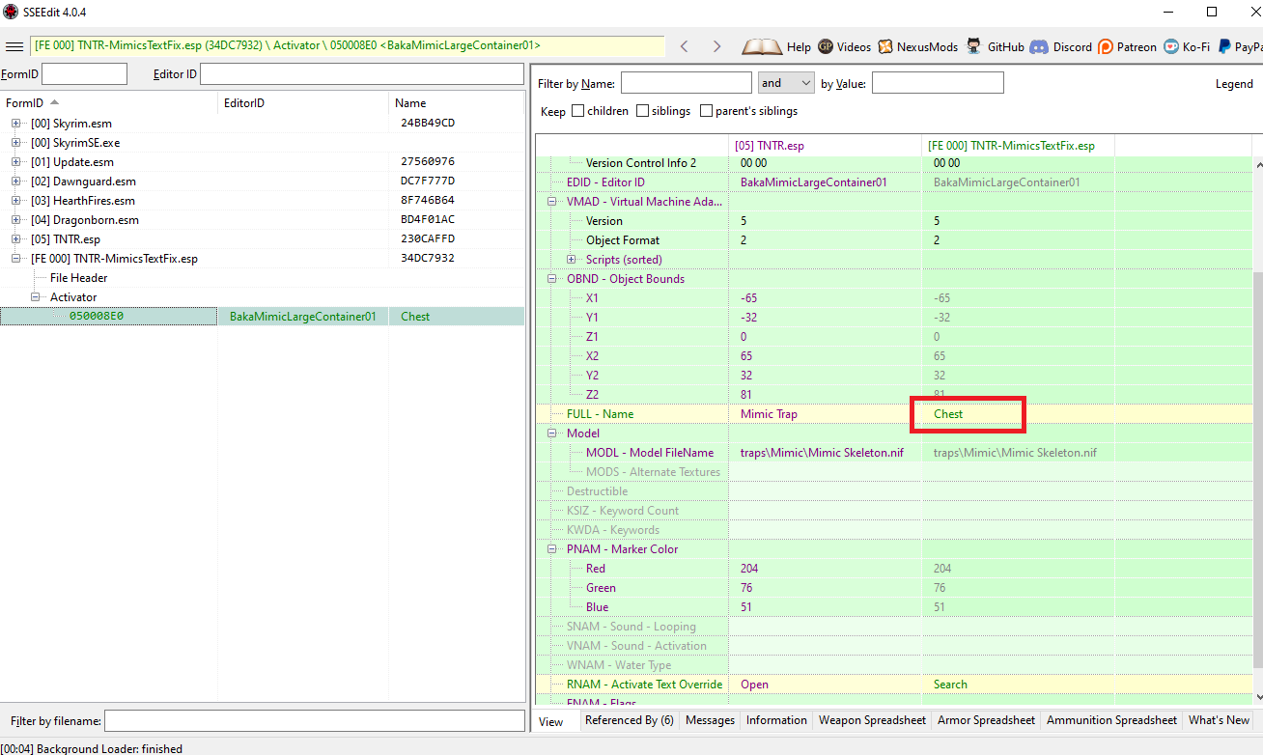
Task: Open the 'and' filter dropdown
Action: click(786, 83)
